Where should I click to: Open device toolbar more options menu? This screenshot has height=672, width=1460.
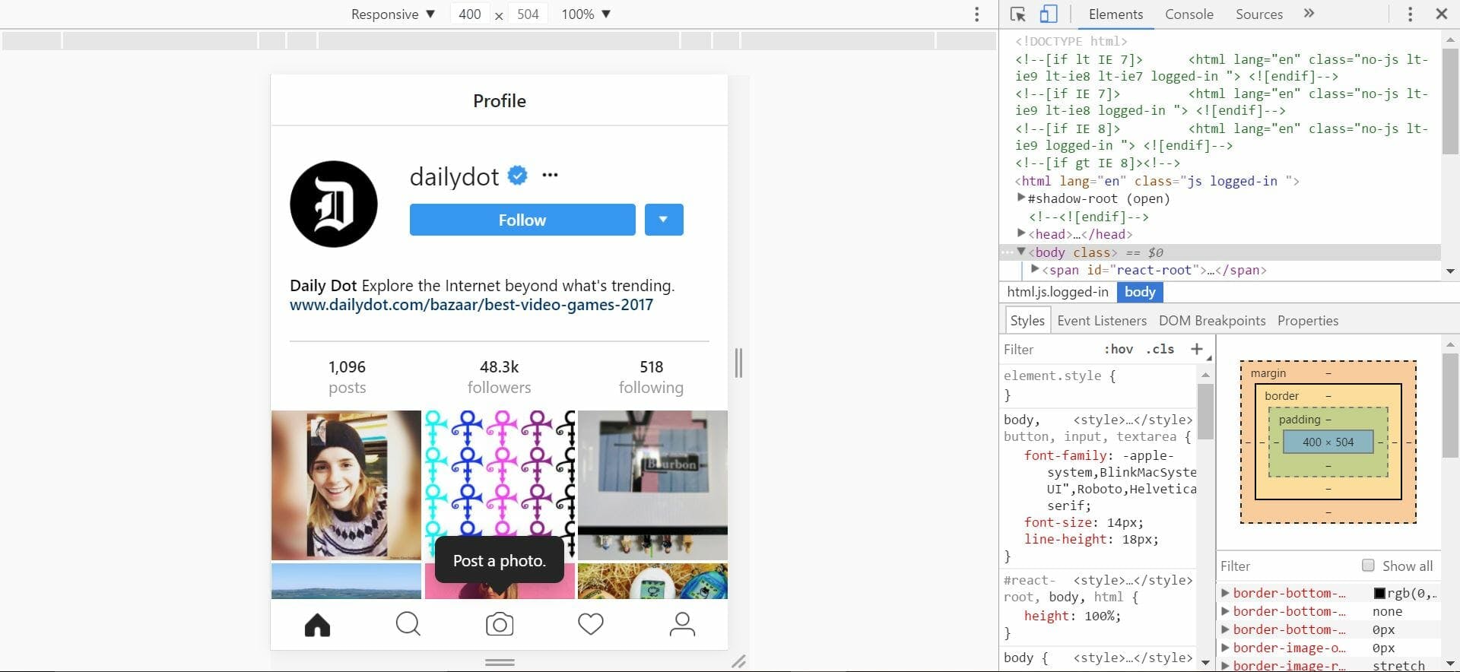pyautogui.click(x=977, y=14)
